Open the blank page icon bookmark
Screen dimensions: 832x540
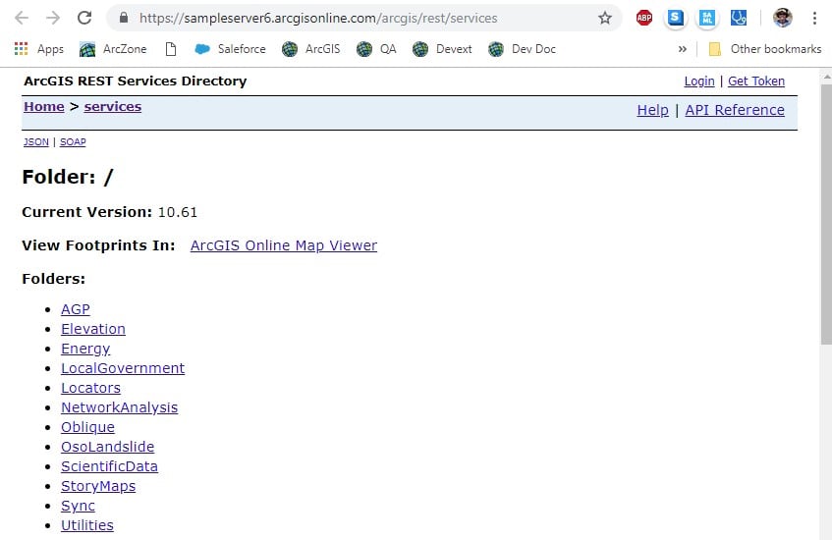click(171, 49)
